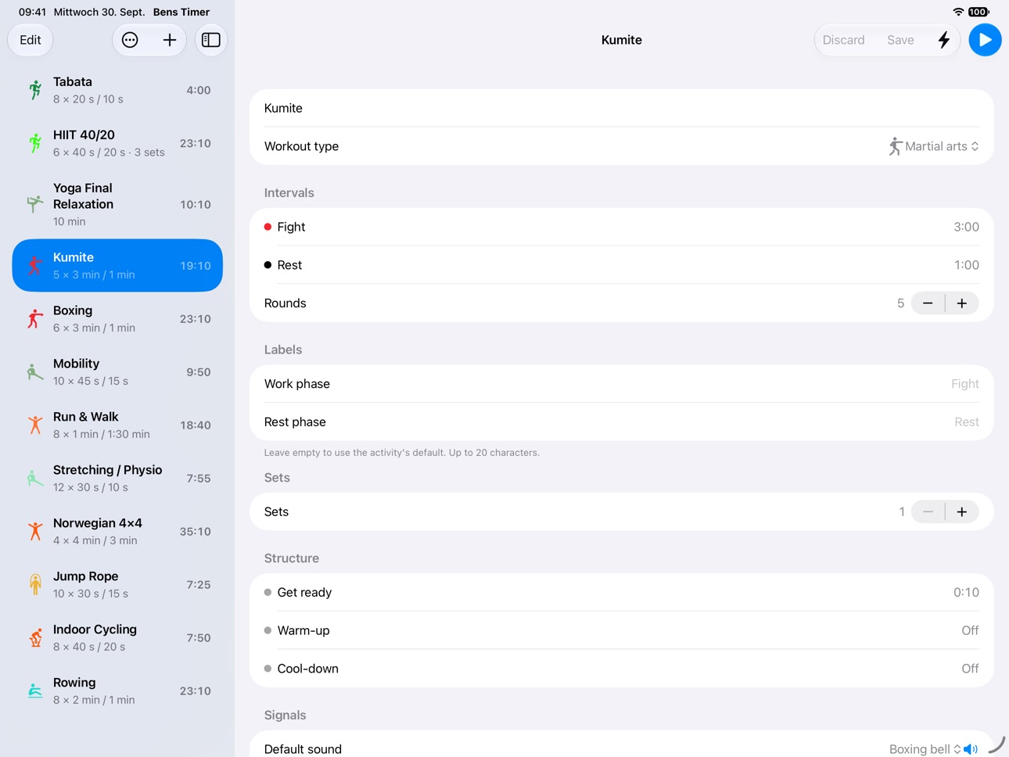This screenshot has width=1009, height=757.
Task: Click the Discard button
Action: click(x=843, y=40)
